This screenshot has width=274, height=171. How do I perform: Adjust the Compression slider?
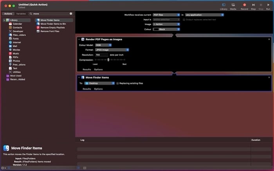point(108,60)
